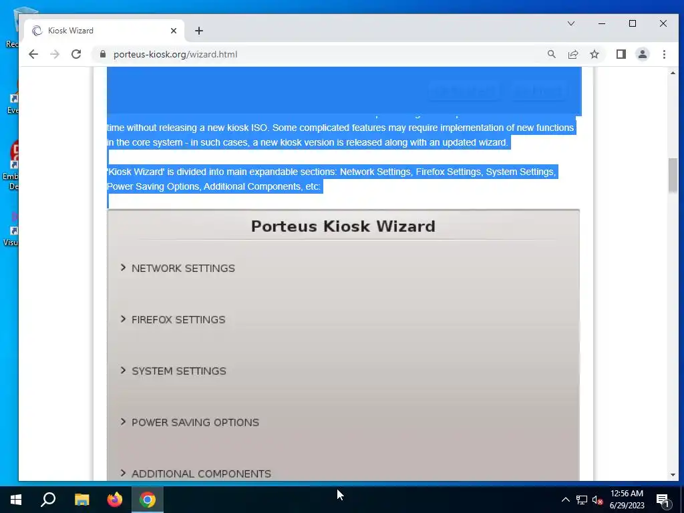Viewport: 684px width, 513px height.
Task: Click the Porteus Kiosk Wizard heading
Action: [x=343, y=226]
